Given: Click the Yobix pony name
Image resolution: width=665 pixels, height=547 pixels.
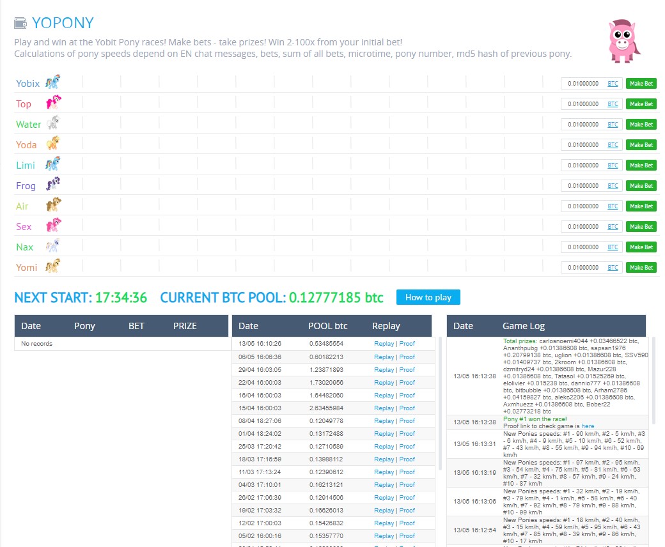Looking at the screenshot, I should [27, 84].
